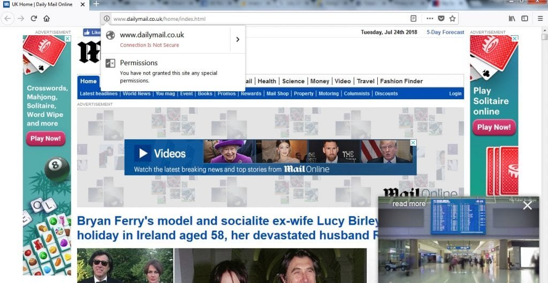Open page actions three-dot menu

point(430,19)
